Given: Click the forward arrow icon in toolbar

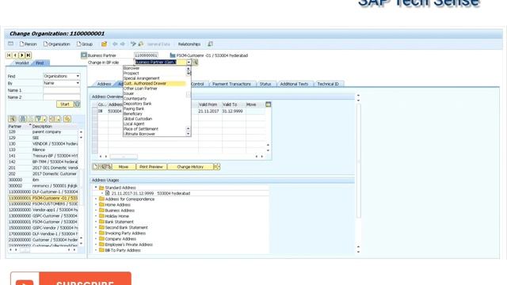Looking at the screenshot, I should click(x=123, y=44).
